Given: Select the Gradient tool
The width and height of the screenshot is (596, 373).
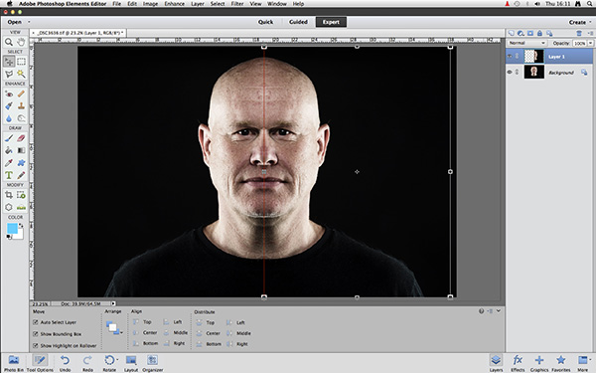Looking at the screenshot, I should pyautogui.click(x=21, y=150).
